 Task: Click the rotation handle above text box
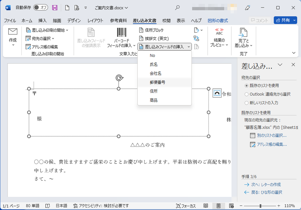click(119, 78)
